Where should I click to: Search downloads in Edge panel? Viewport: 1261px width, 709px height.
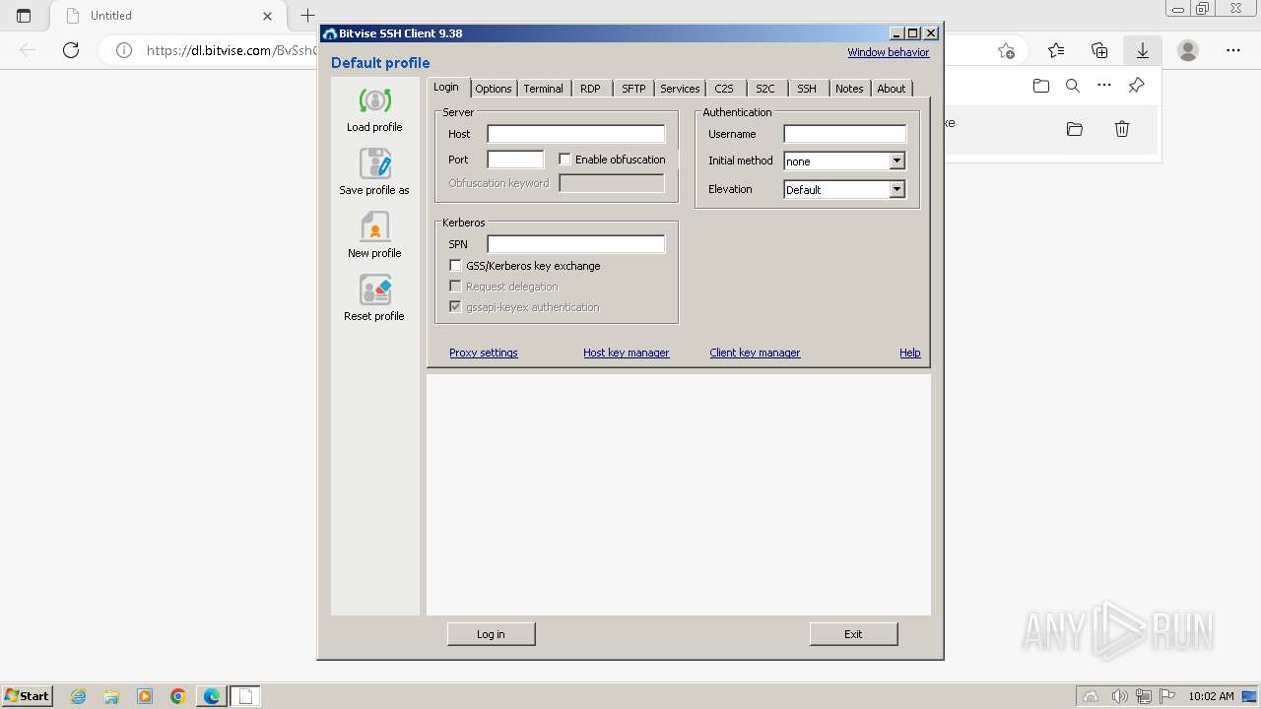pyautogui.click(x=1073, y=86)
